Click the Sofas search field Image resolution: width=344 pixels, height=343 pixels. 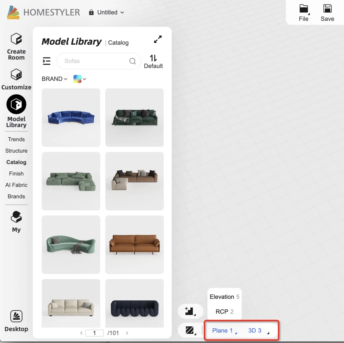point(95,61)
